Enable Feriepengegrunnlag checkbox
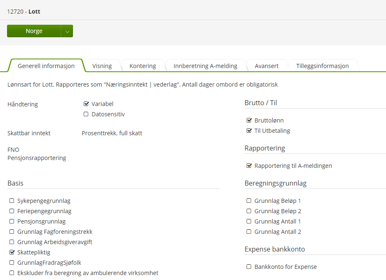This screenshot has height=280, width=386. coord(12,211)
